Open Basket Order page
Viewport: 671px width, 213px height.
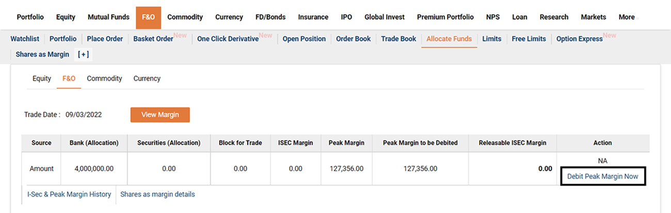[x=153, y=39]
